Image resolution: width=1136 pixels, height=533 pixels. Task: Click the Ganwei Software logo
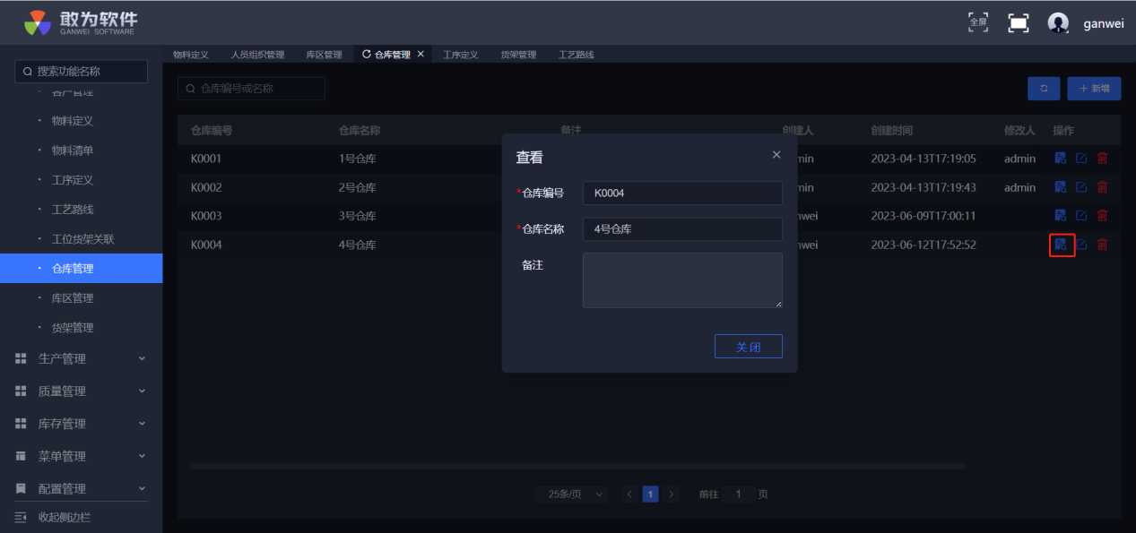pyautogui.click(x=81, y=22)
